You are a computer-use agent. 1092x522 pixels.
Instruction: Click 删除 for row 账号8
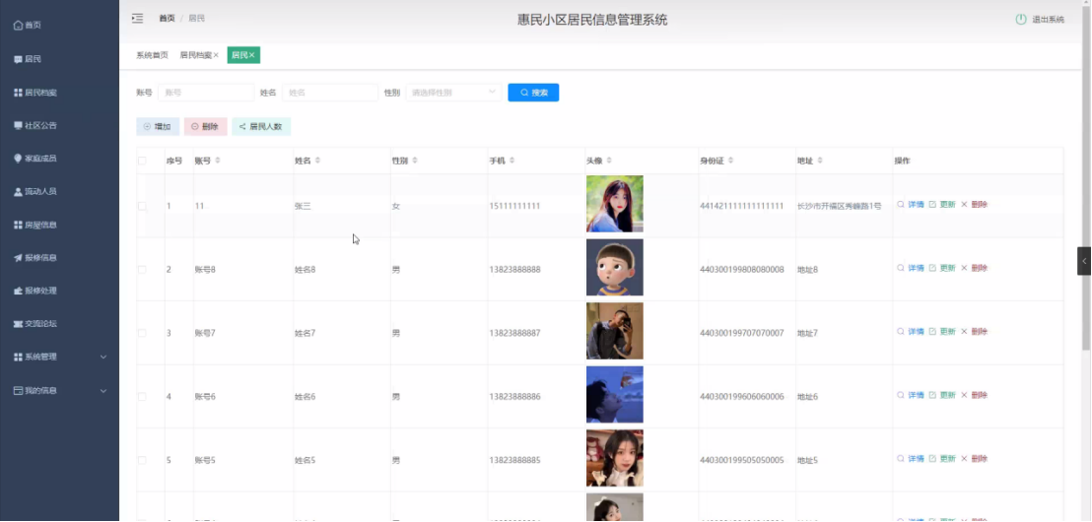975,268
